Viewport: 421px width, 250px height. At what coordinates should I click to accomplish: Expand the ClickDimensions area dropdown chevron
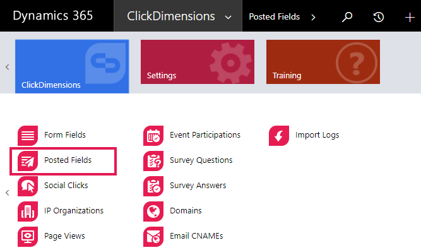coord(228,18)
